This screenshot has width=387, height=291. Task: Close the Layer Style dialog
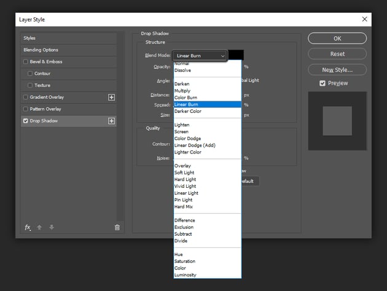pos(364,19)
